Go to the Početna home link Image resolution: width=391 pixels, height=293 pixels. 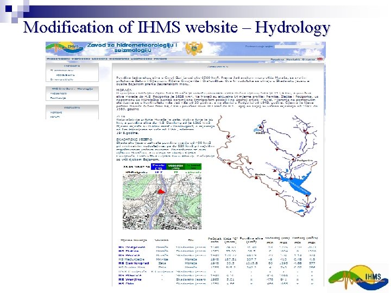coord(277,59)
